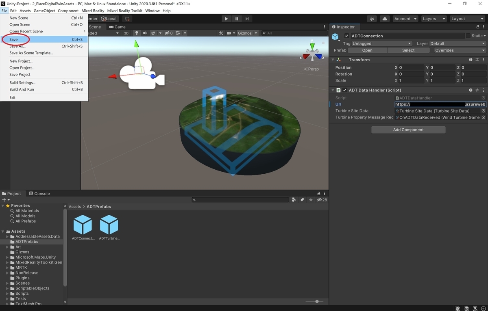Open the Layout dropdown
Image resolution: width=488 pixels, height=311 pixels.
click(x=467, y=19)
